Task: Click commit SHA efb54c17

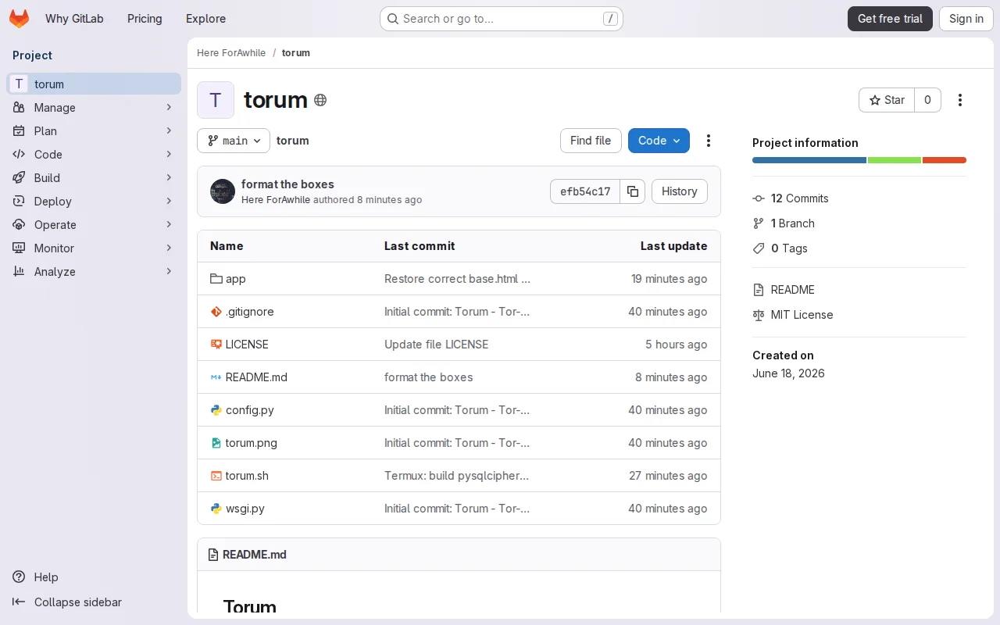Action: (x=585, y=191)
